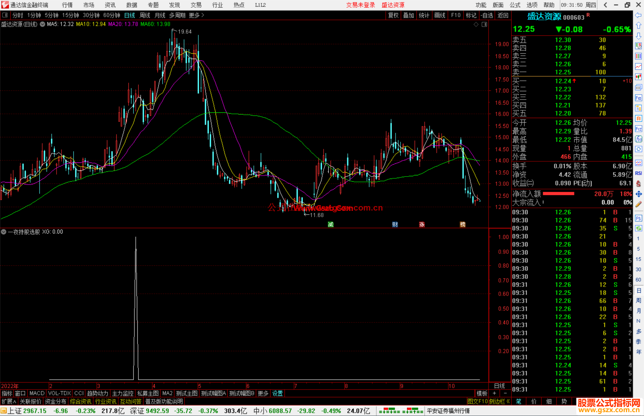Open the formula f(x) sidebar icon
Screen dimensions: 644x416
[638, 139]
